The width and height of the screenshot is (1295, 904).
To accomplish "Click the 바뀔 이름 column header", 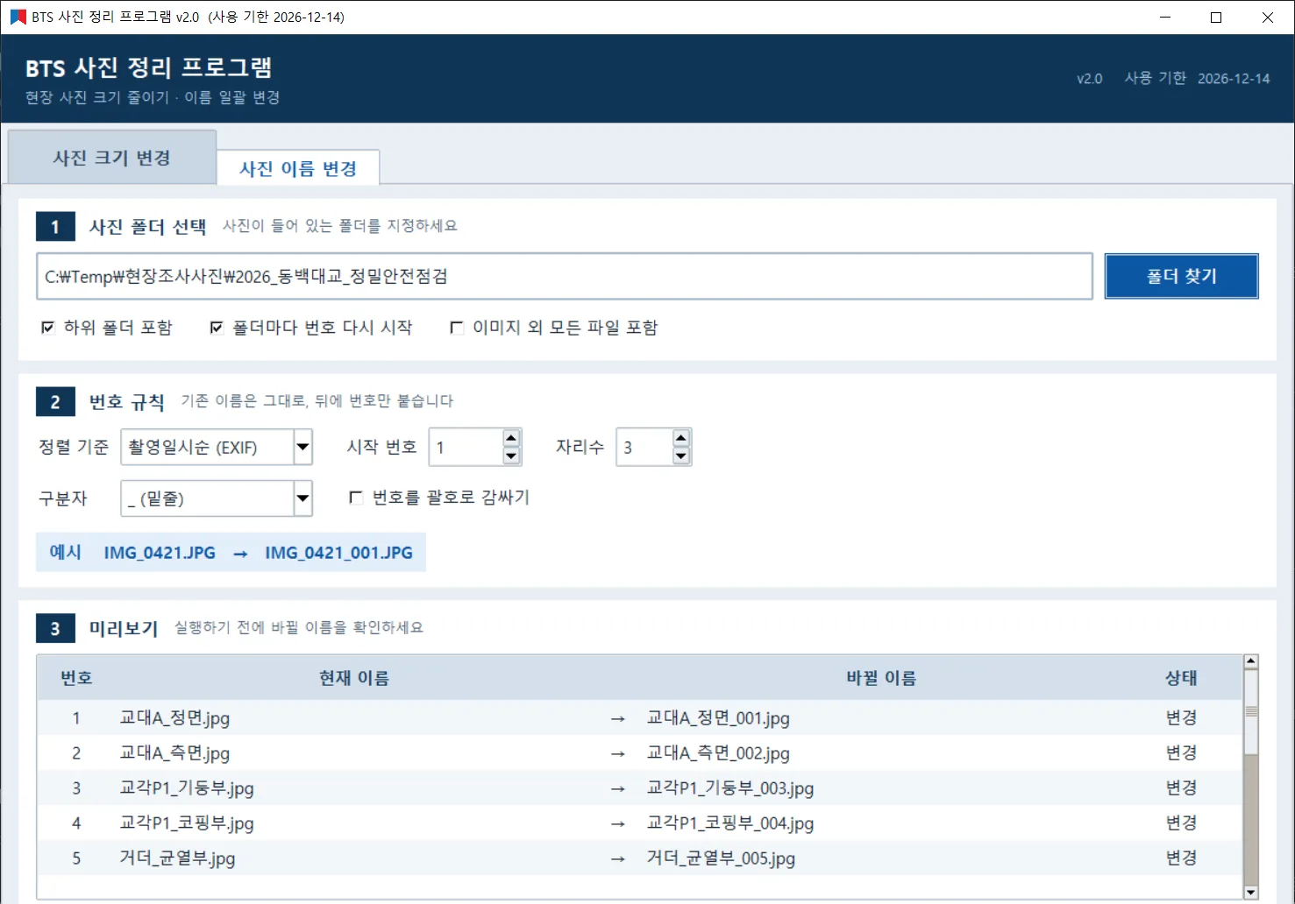I will tap(881, 678).
